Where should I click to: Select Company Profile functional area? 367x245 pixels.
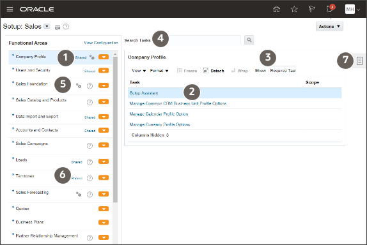(x=31, y=57)
